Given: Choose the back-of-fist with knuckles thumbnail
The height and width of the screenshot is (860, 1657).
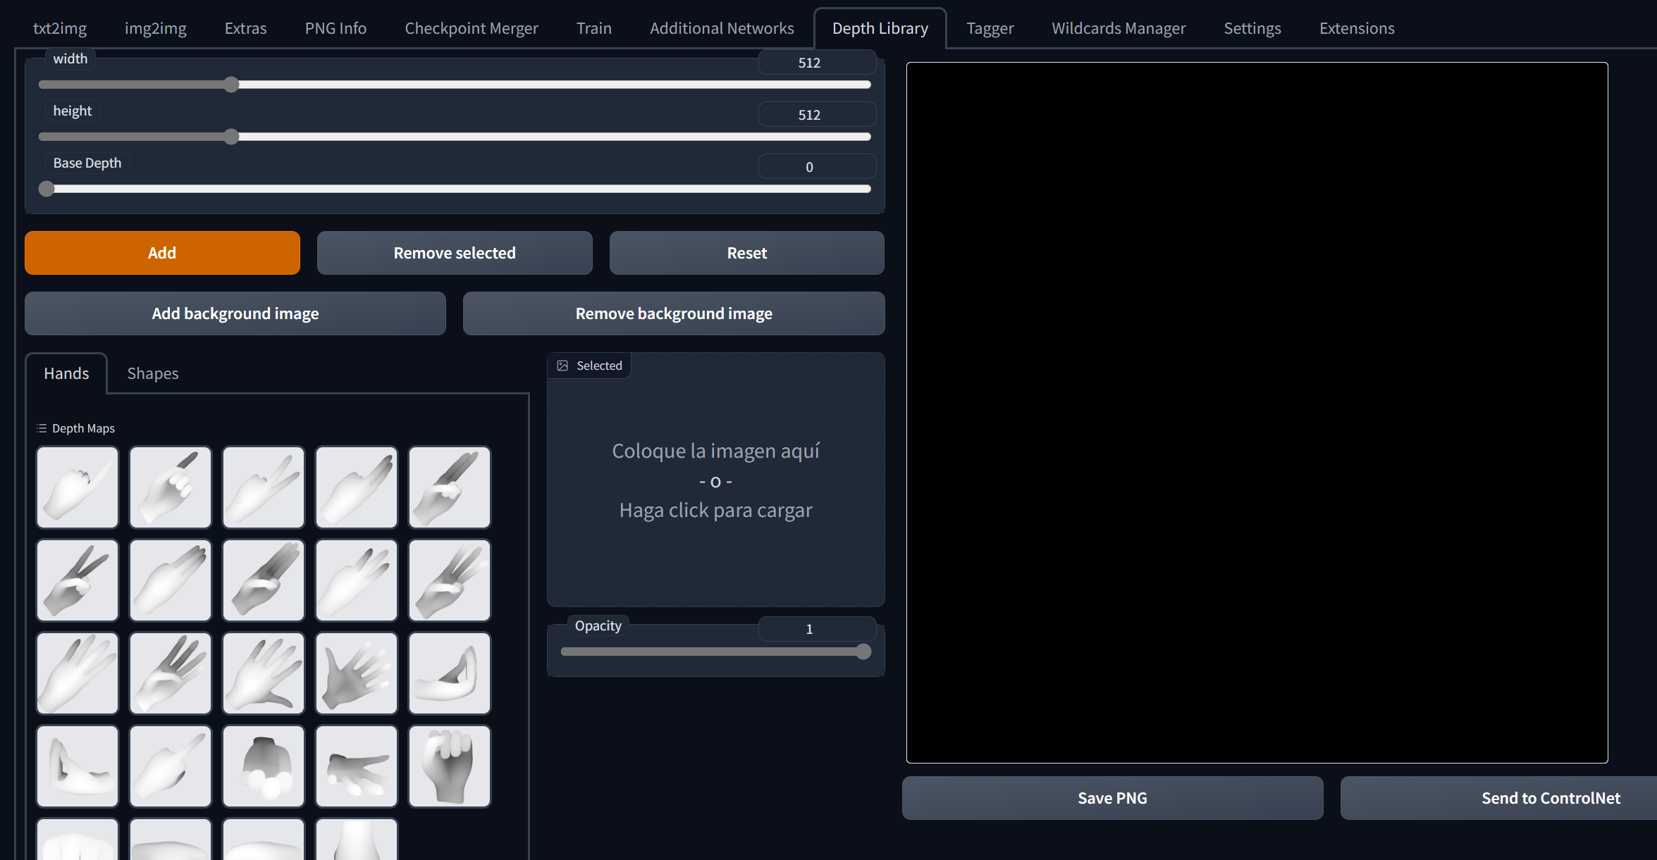Looking at the screenshot, I should pos(263,766).
